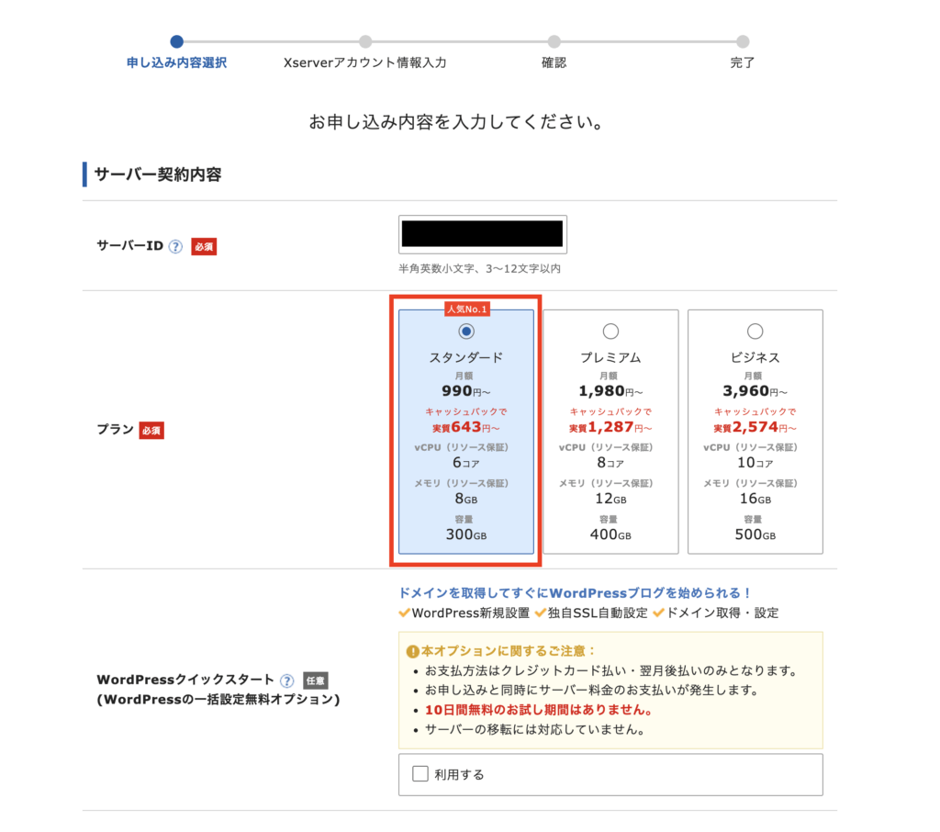Viewport: 940px width, 832px height.
Task: Click the サーバーの移転には対応していません note
Action: (535, 730)
